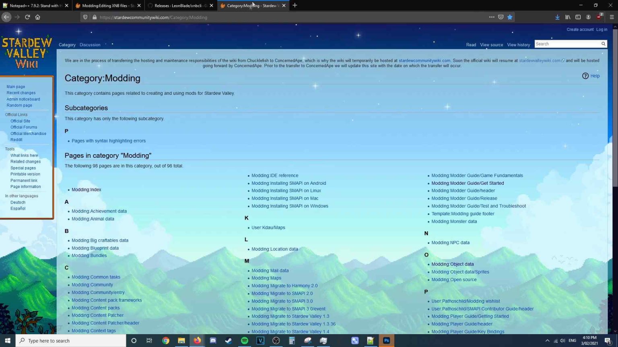Open the Discussion tab of the wiki
The width and height of the screenshot is (618, 347).
pos(90,45)
